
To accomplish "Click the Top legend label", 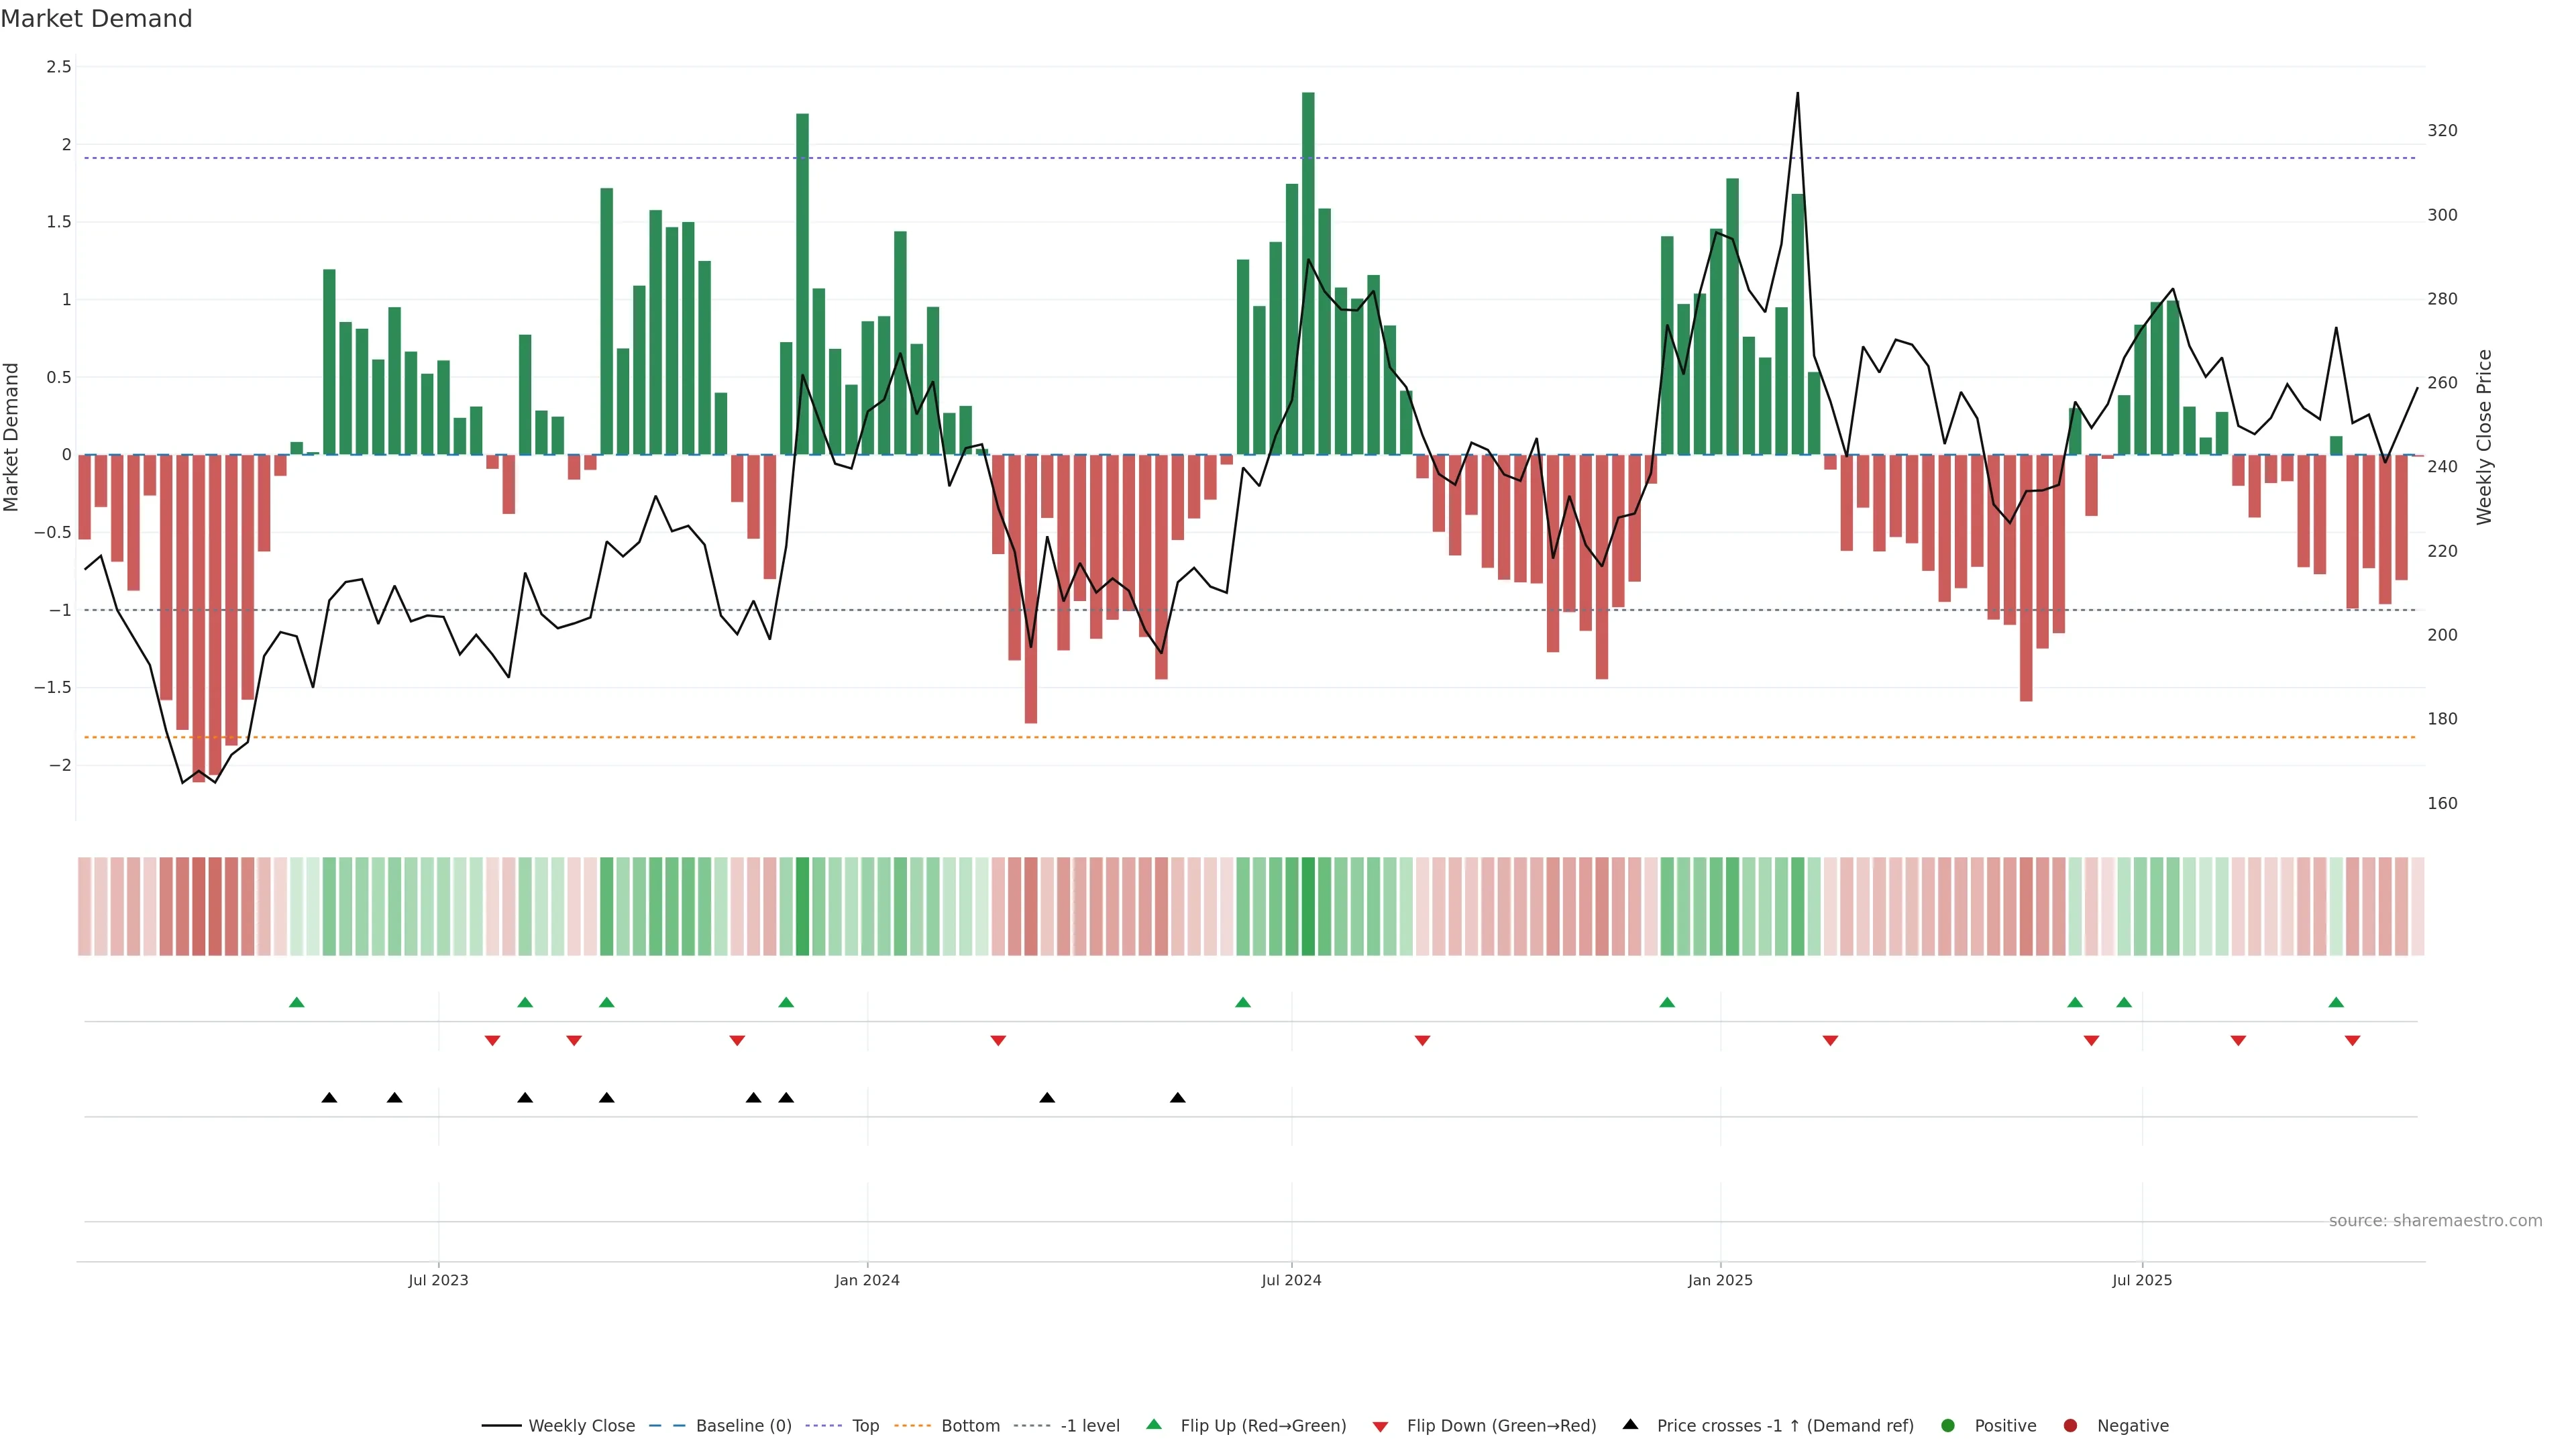I will click(x=865, y=1426).
